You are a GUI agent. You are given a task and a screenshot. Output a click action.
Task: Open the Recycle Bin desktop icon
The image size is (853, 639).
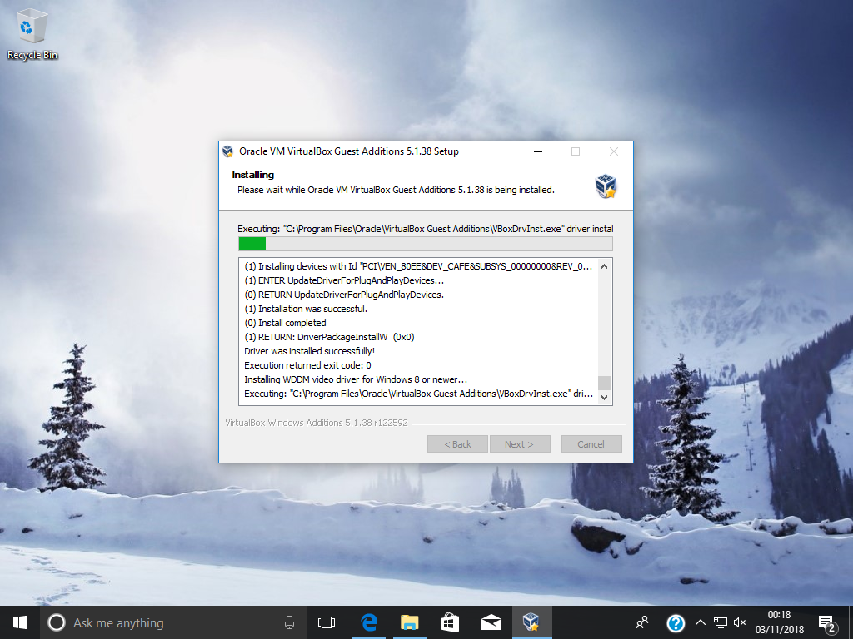[x=32, y=33]
